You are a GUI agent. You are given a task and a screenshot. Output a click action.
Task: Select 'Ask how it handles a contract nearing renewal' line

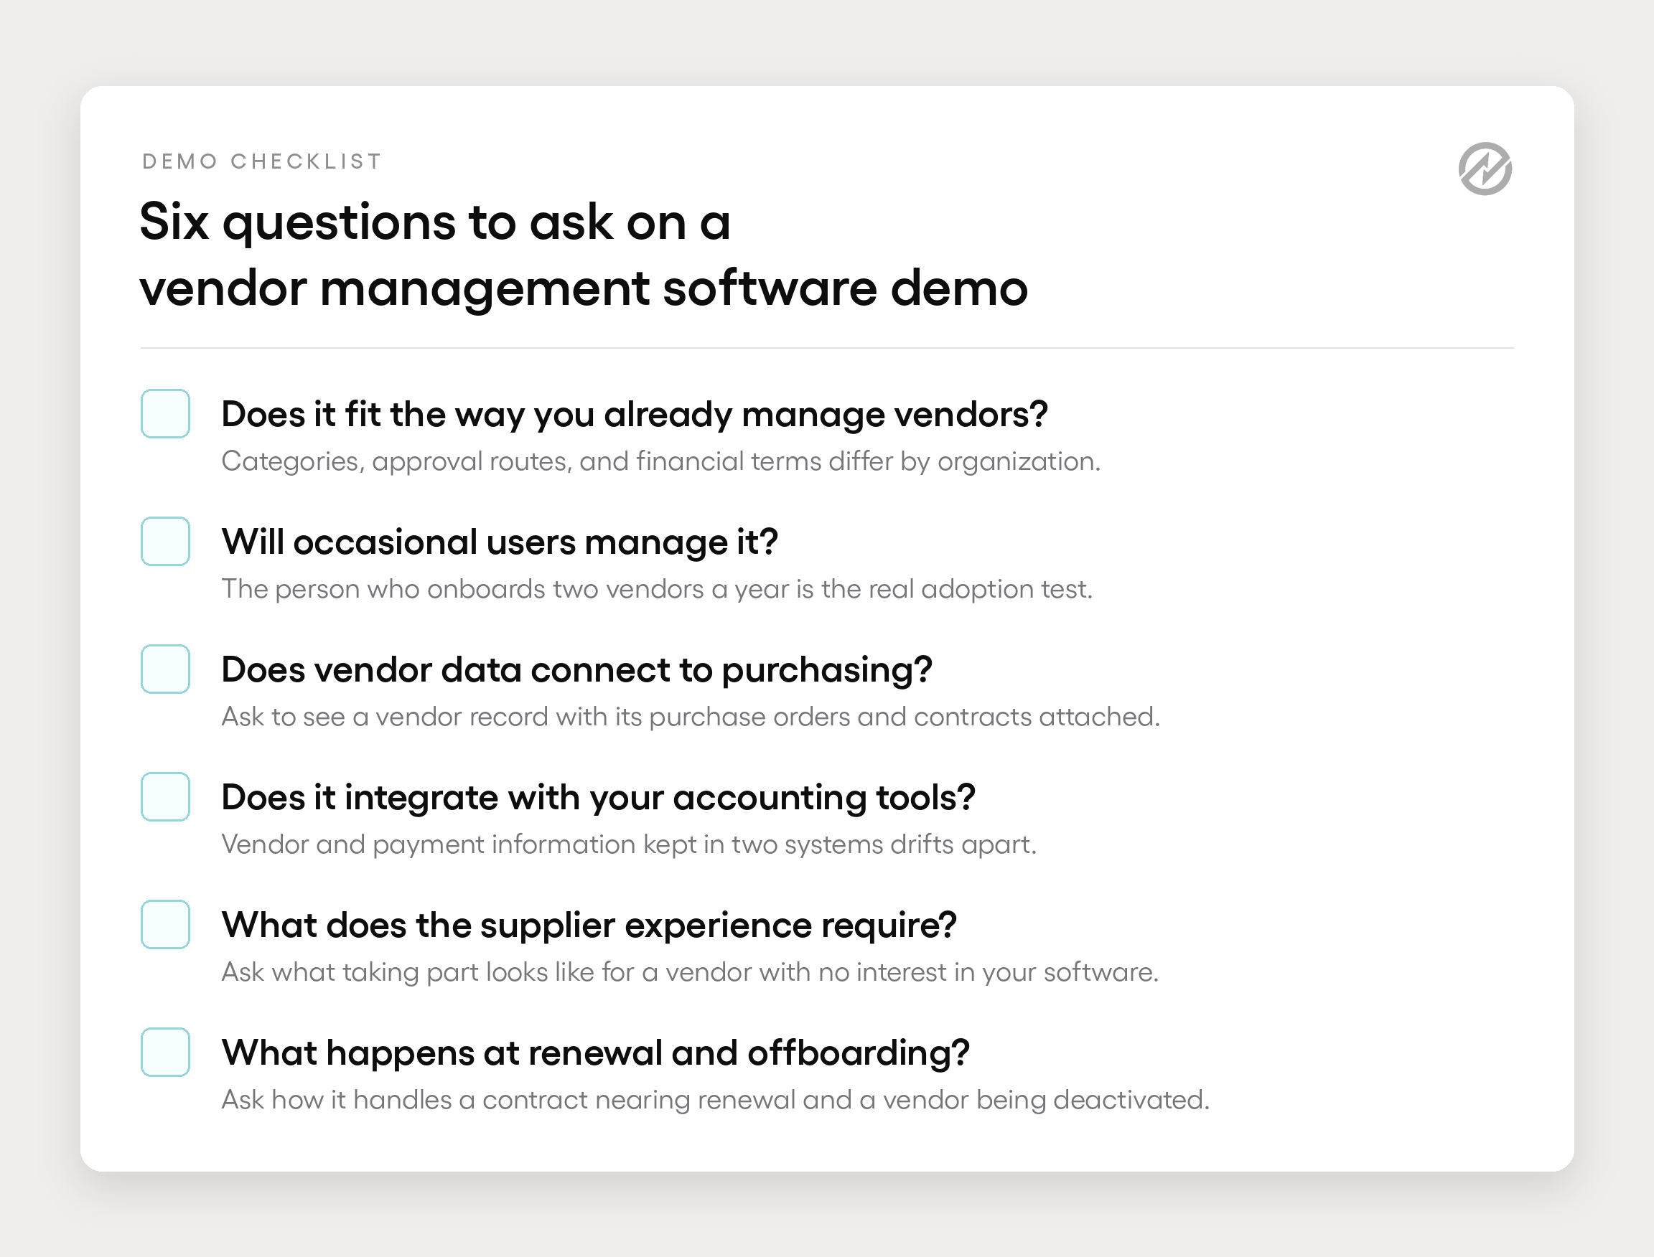point(715,1101)
